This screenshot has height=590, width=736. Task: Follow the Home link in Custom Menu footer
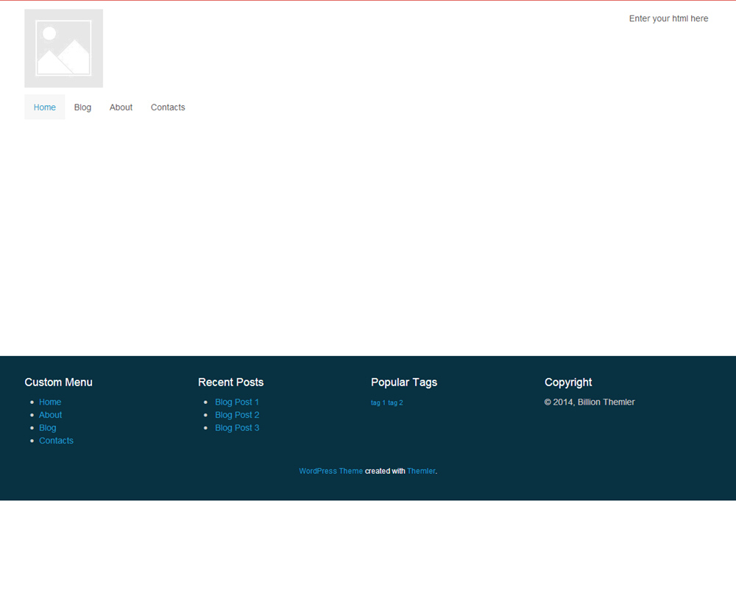[x=50, y=402]
